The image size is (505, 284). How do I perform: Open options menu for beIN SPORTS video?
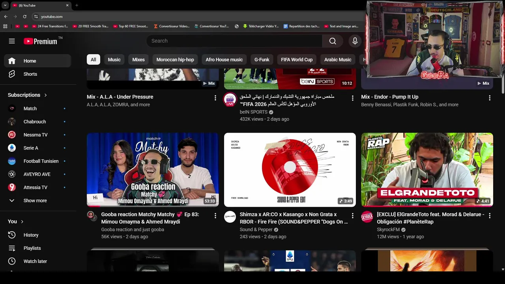pyautogui.click(x=352, y=98)
